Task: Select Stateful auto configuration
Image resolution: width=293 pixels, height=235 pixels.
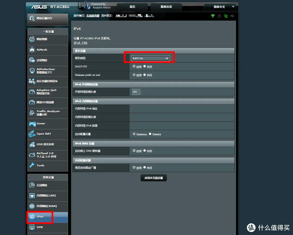Action: [x=150, y=134]
